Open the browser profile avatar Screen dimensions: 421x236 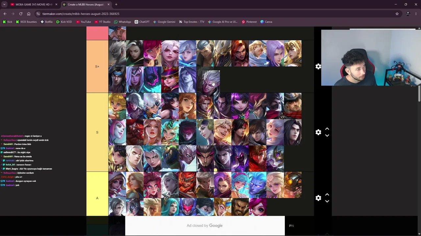click(x=408, y=14)
